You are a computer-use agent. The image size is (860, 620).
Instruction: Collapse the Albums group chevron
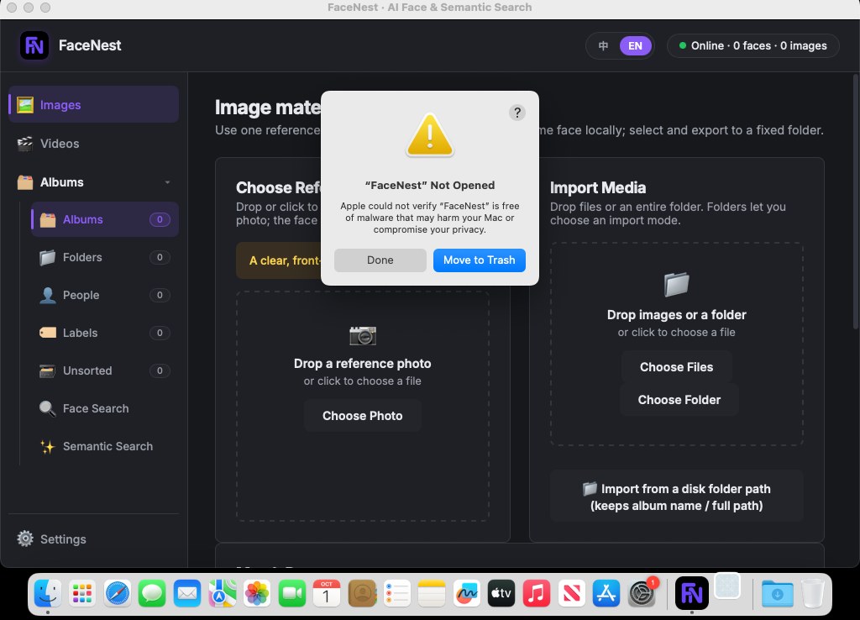(x=167, y=182)
